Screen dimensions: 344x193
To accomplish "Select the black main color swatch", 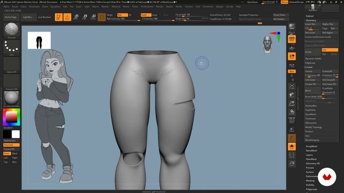I will [7, 135].
